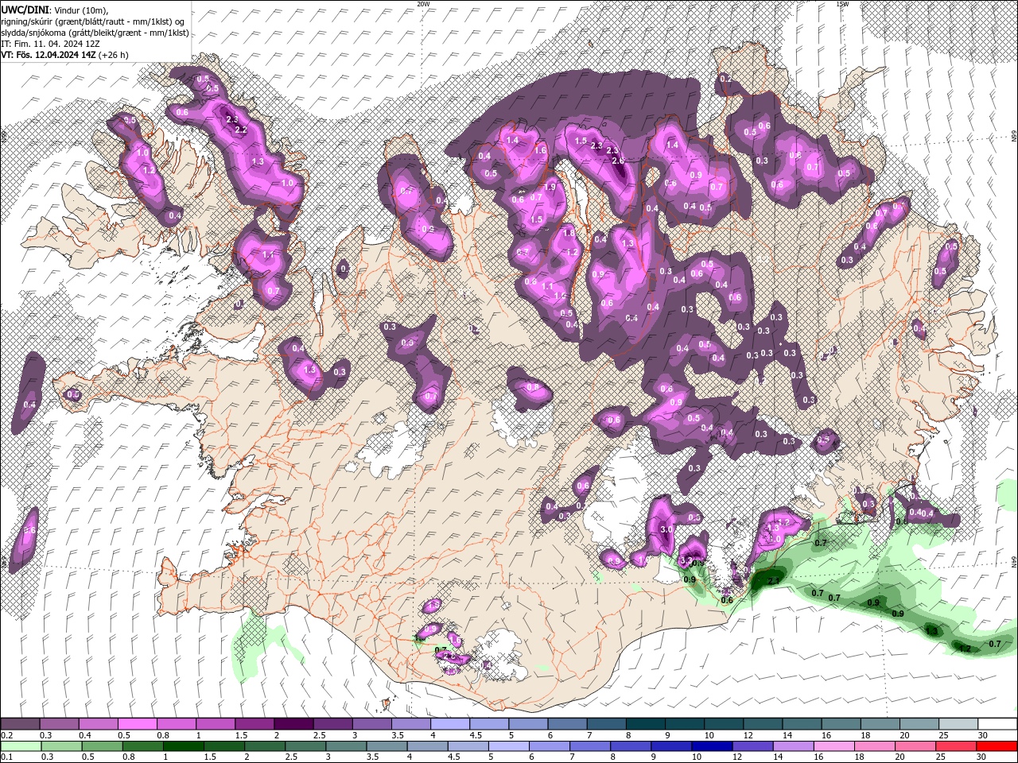
Task: Click the 0.1 label on the lower scale
Action: pos(6,757)
